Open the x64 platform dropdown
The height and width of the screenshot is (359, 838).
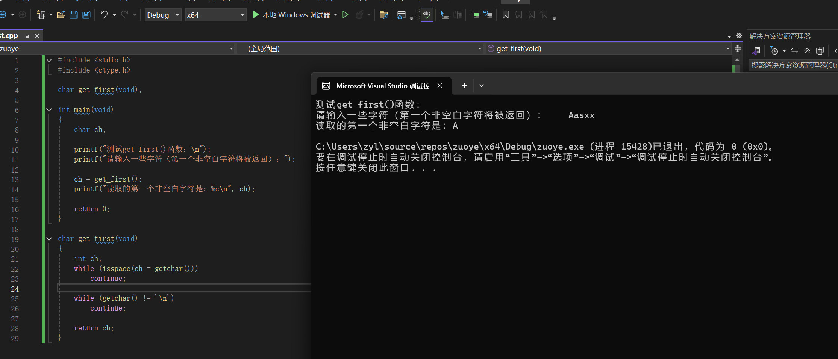[x=216, y=15]
